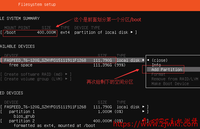
Task: Open Create volume group (LVM) option
Action: (x=36, y=79)
